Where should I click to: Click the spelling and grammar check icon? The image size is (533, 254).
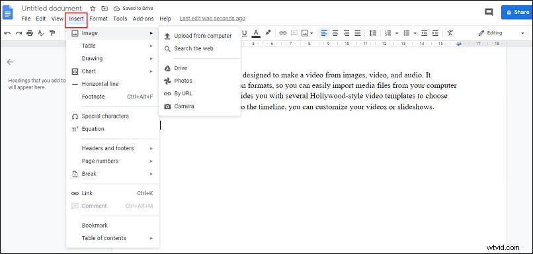pyautogui.click(x=41, y=33)
